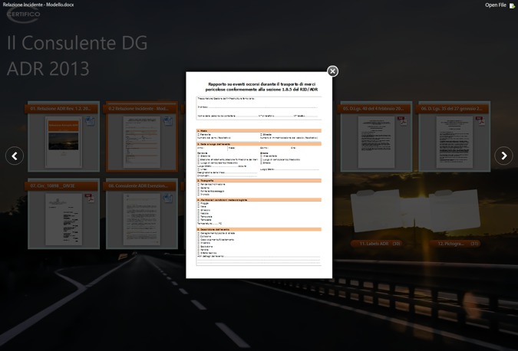Image resolution: width=518 pixels, height=351 pixels.
Task: Select the 01. Relazione ADR Rev. title bar
Action: pos(64,109)
